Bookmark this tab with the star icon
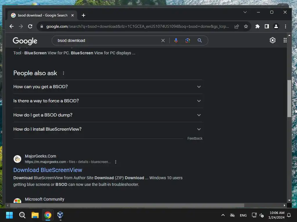 [x=246, y=26]
